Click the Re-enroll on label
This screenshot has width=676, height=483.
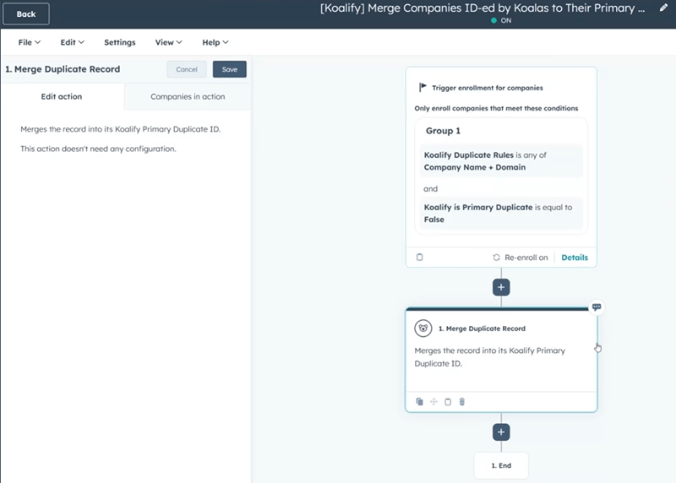pos(526,258)
